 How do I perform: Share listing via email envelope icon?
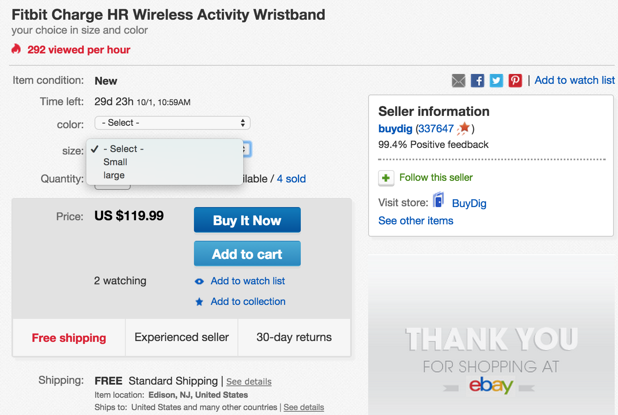[459, 81]
